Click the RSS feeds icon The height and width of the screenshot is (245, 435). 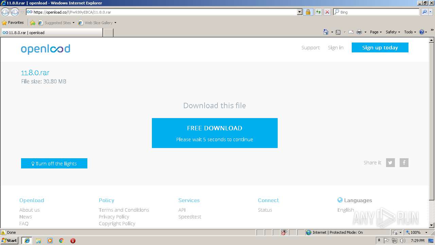(338, 32)
